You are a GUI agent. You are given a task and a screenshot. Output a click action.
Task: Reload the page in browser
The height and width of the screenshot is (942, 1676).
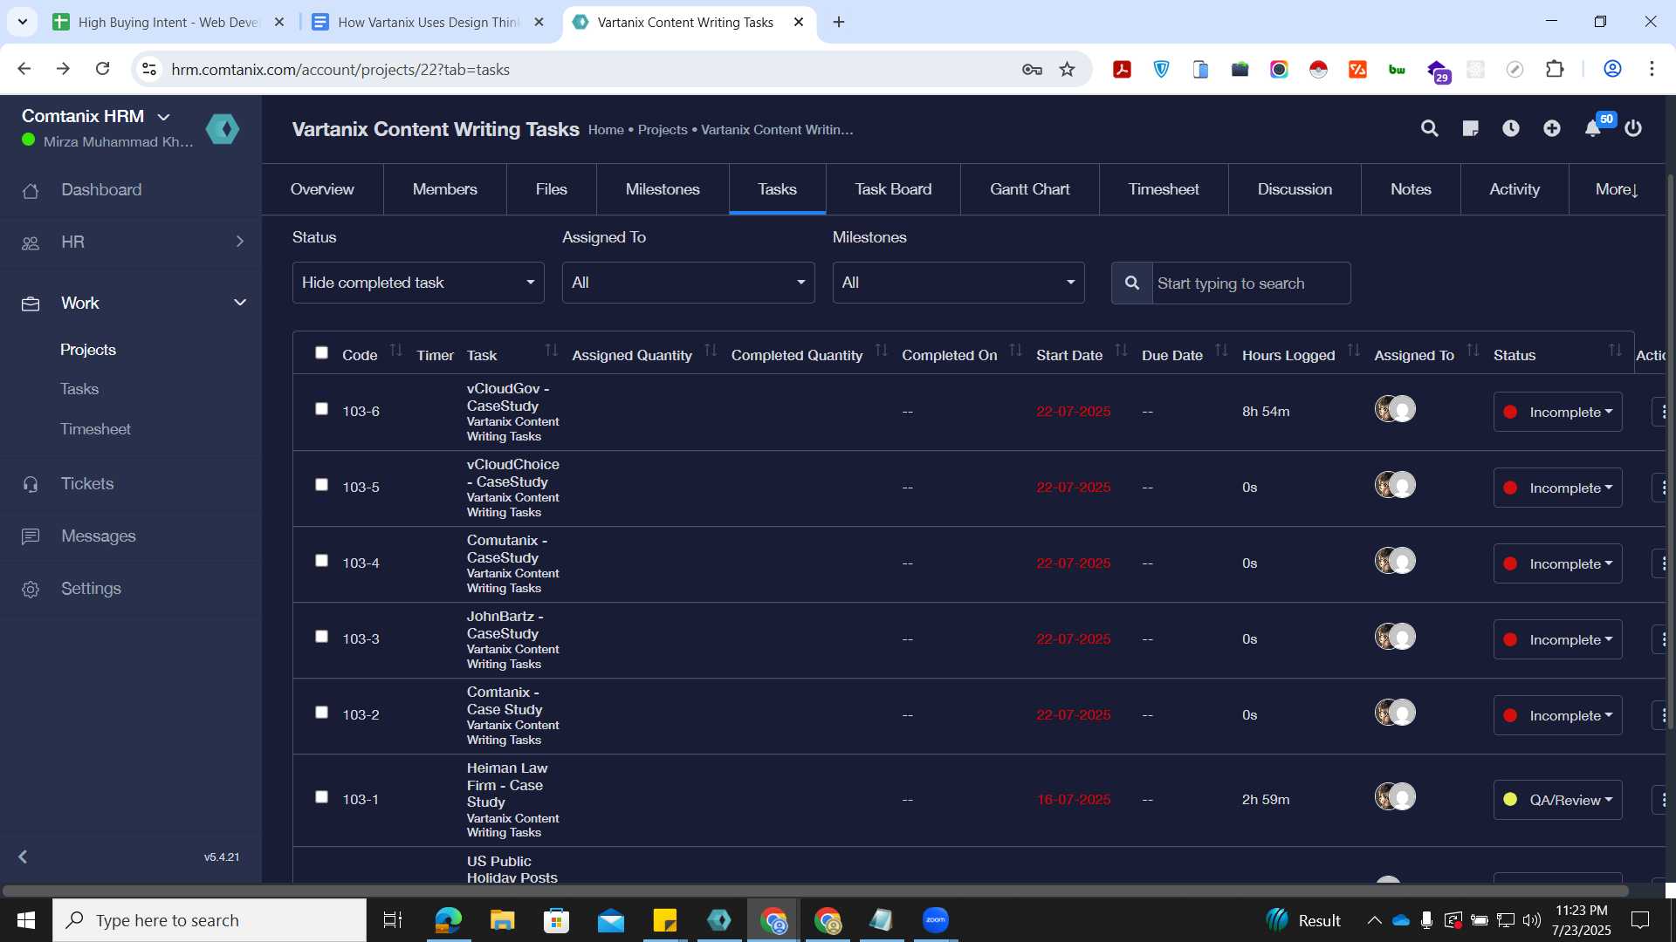102,69
